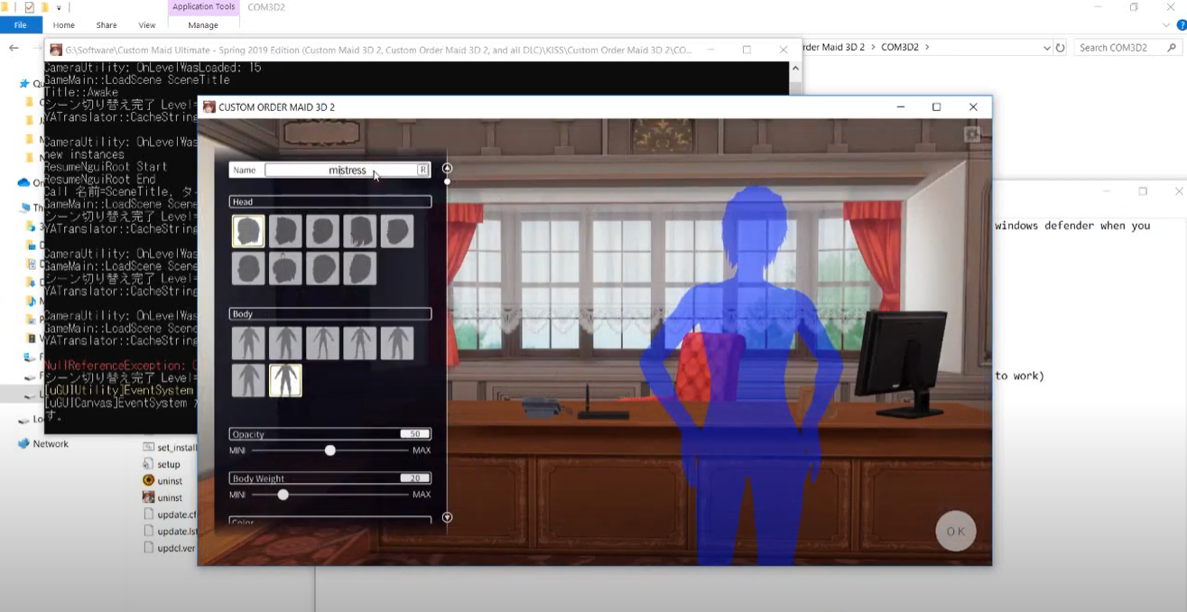
Task: Expand the address bar history dropdown
Action: (1047, 48)
